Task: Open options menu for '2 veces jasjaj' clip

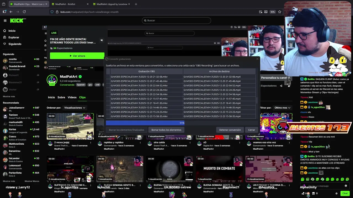Action: [x=90, y=143]
